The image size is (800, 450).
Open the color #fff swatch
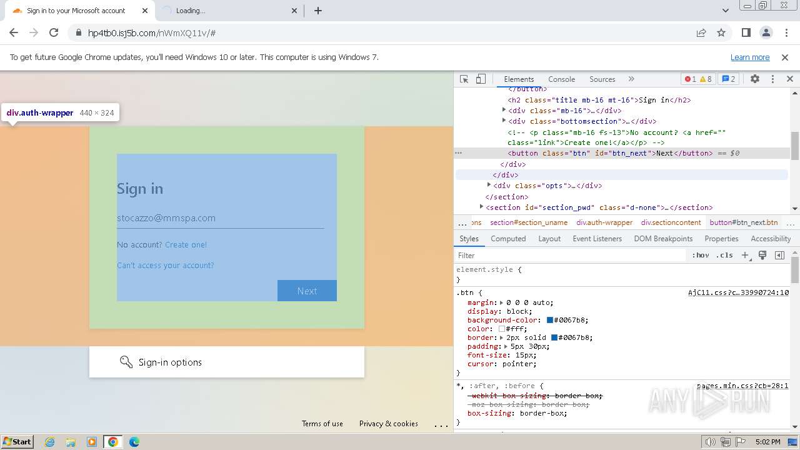(502, 329)
